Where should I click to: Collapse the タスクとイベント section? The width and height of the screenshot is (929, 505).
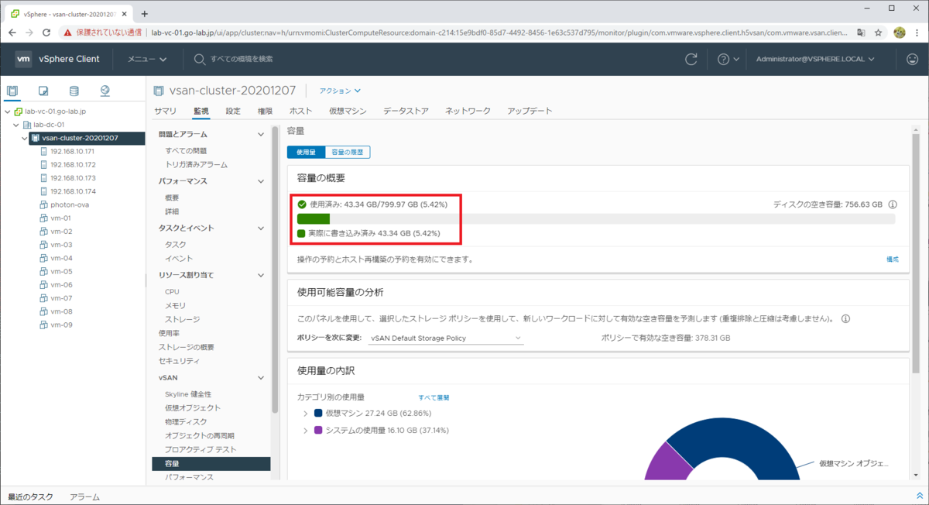(261, 228)
